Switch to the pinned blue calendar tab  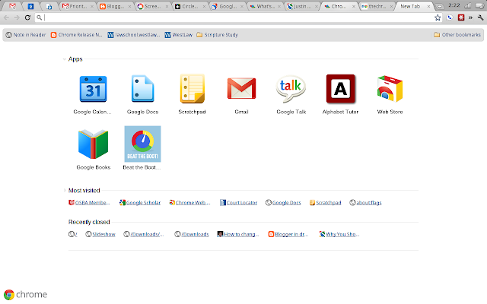[30, 6]
